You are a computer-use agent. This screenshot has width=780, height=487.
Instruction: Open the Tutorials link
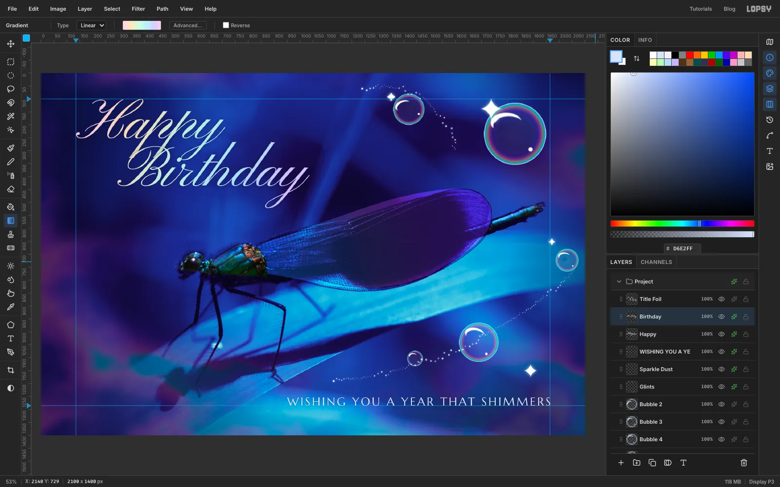click(701, 9)
